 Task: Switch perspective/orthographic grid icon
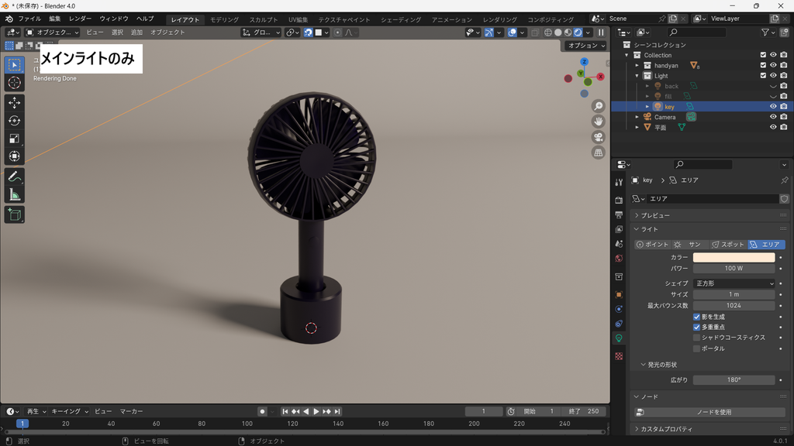click(x=599, y=153)
